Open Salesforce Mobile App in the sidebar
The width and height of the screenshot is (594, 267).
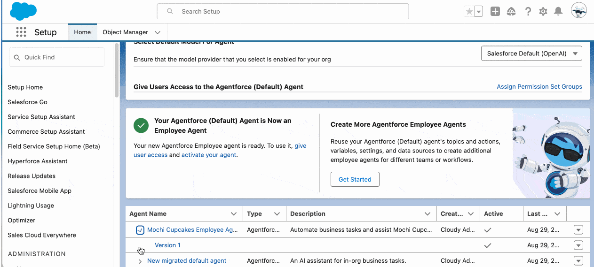pyautogui.click(x=40, y=191)
